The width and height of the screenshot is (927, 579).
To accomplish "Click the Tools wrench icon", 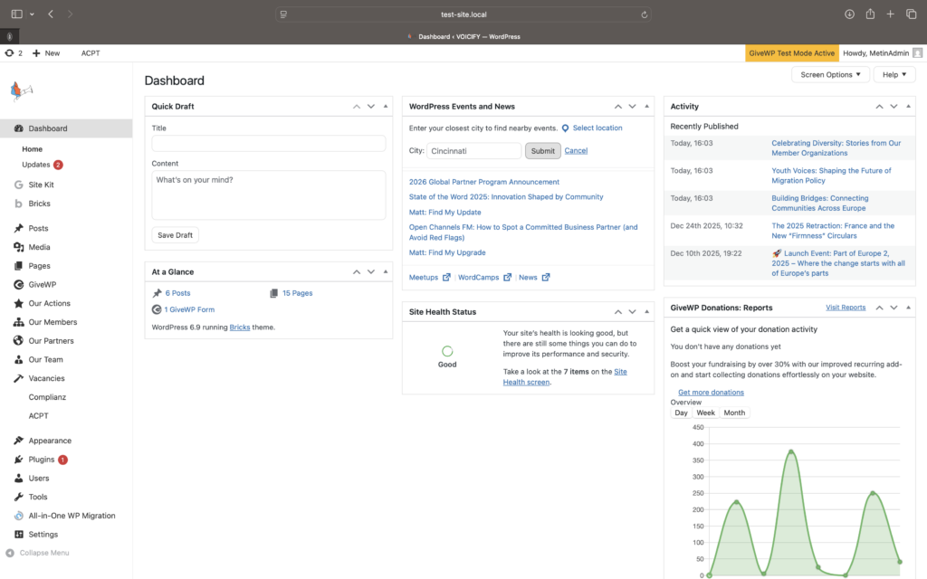I will (x=19, y=497).
